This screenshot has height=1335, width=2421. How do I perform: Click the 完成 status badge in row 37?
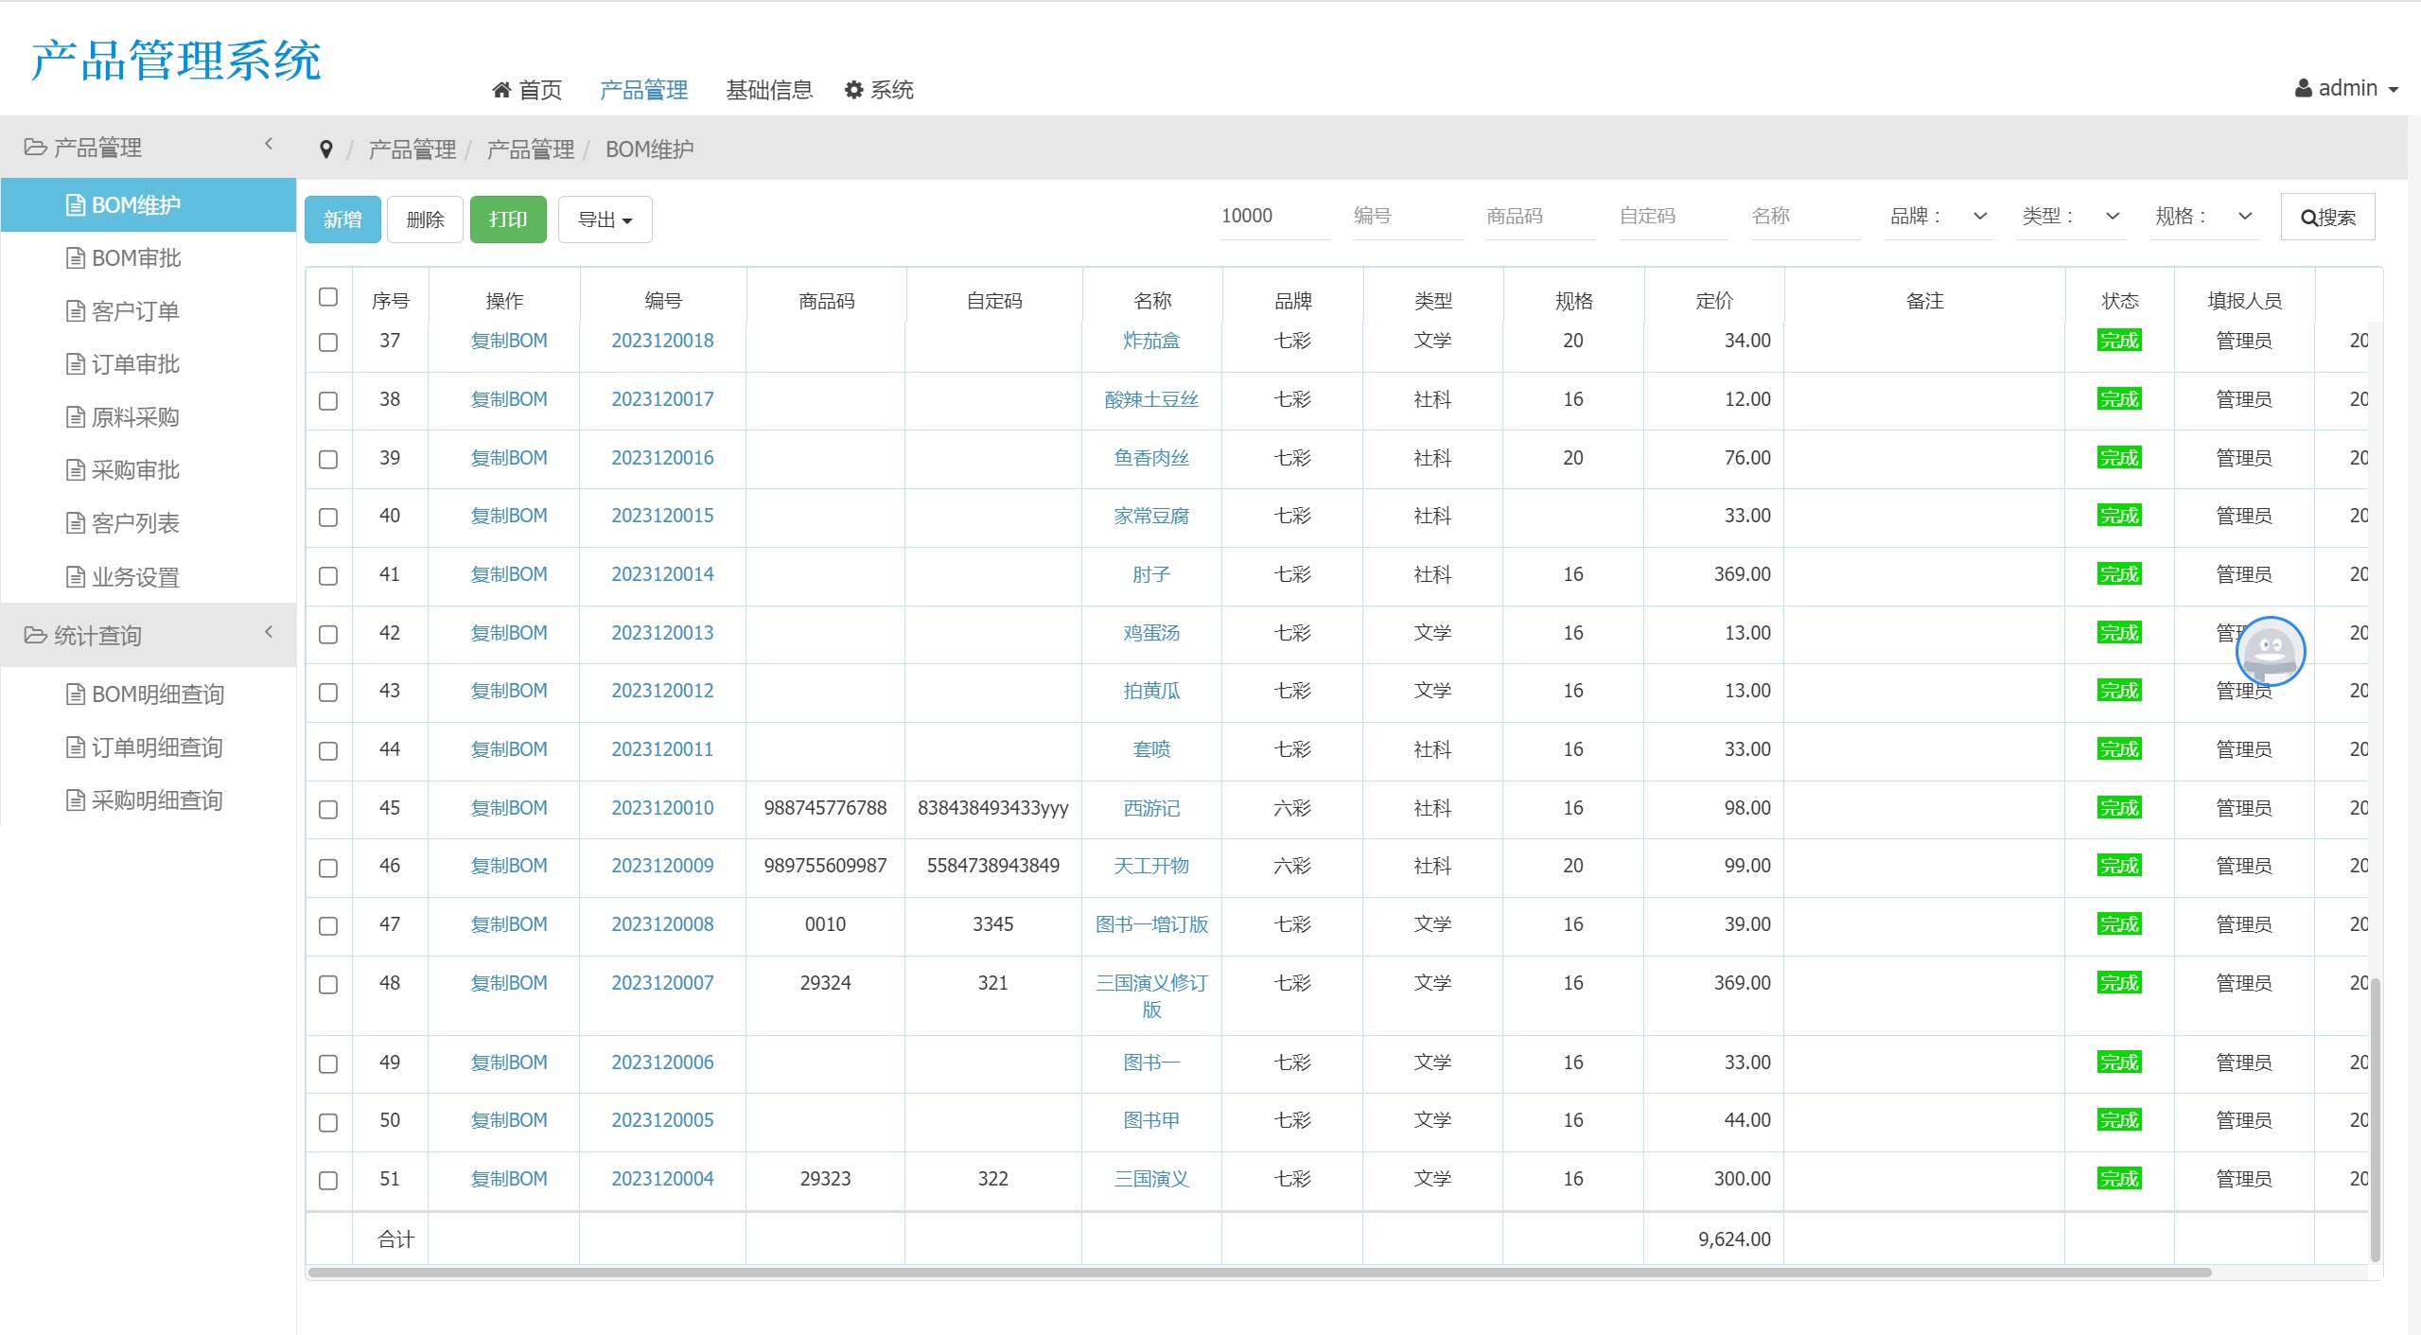pyautogui.click(x=2119, y=341)
